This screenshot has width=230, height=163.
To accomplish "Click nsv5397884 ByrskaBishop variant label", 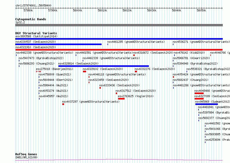I will point(214,112).
